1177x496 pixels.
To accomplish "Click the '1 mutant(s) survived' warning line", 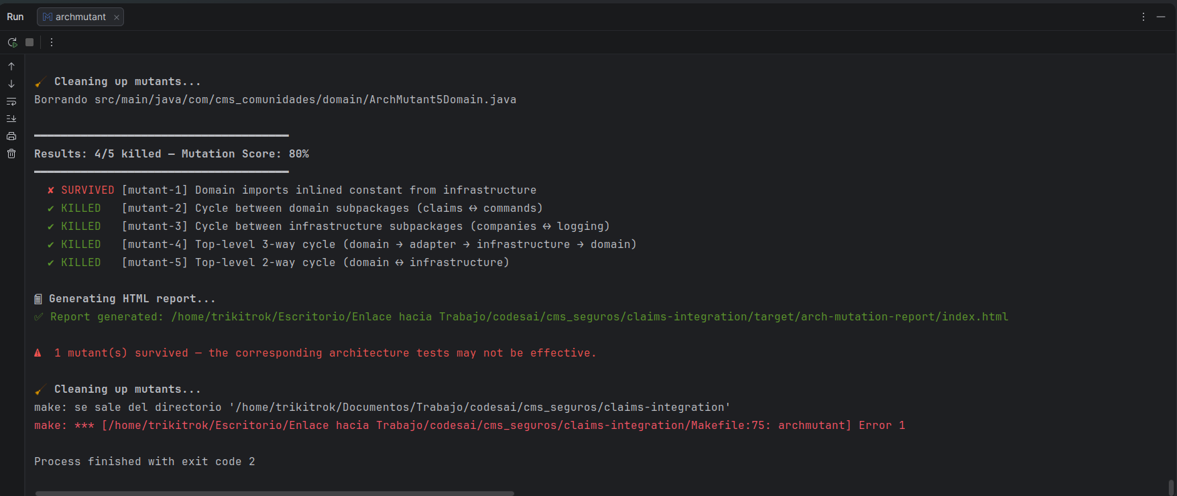I will click(x=315, y=353).
